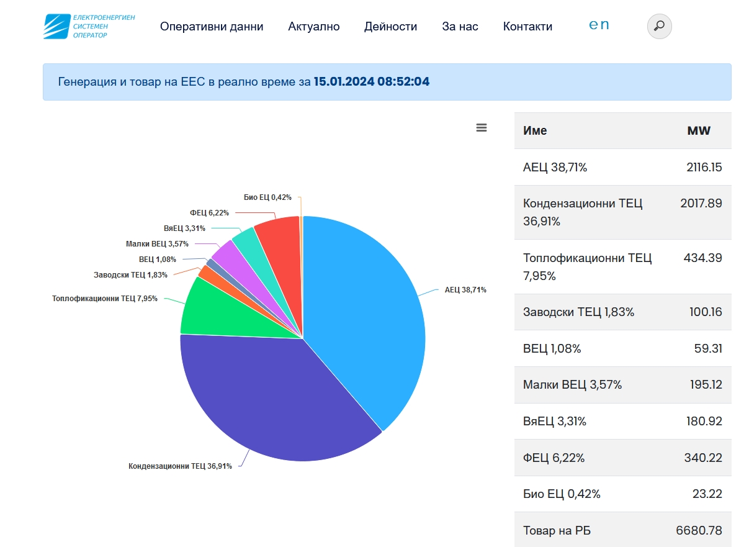Click the ESO company logo
This screenshot has width=749, height=547.
[x=89, y=26]
